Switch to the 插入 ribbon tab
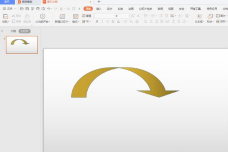The height and width of the screenshot is (152, 228). pyautogui.click(x=99, y=9)
